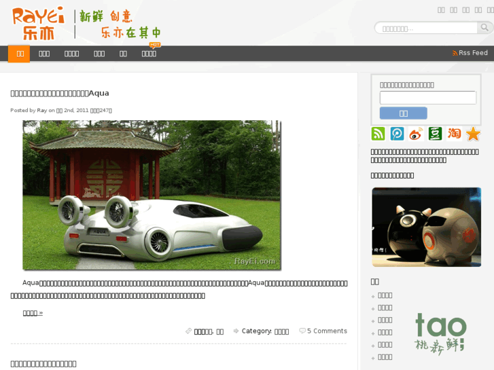Follow the underlined read-more link under excerpt
The image size is (494, 370).
[33, 313]
